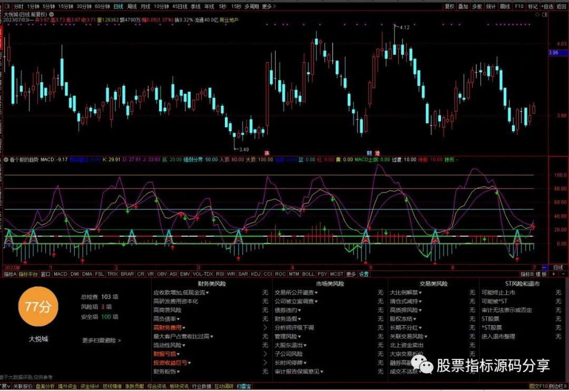The height and width of the screenshot is (391, 569).
Task: Select the 月线 monthly chart tab
Action: point(145,6)
